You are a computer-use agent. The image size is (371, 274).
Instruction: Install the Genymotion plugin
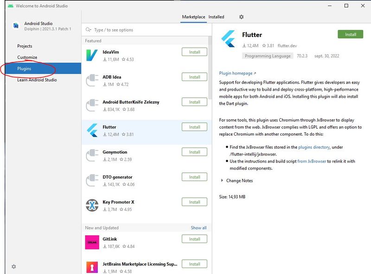coord(194,152)
